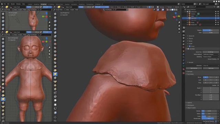Expand the Advanced panel
Screen dimensions: 220x124
(x=191, y=36)
